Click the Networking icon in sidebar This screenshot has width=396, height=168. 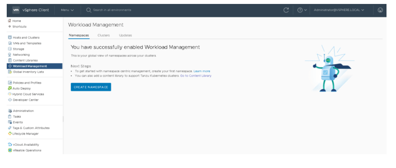click(10, 54)
